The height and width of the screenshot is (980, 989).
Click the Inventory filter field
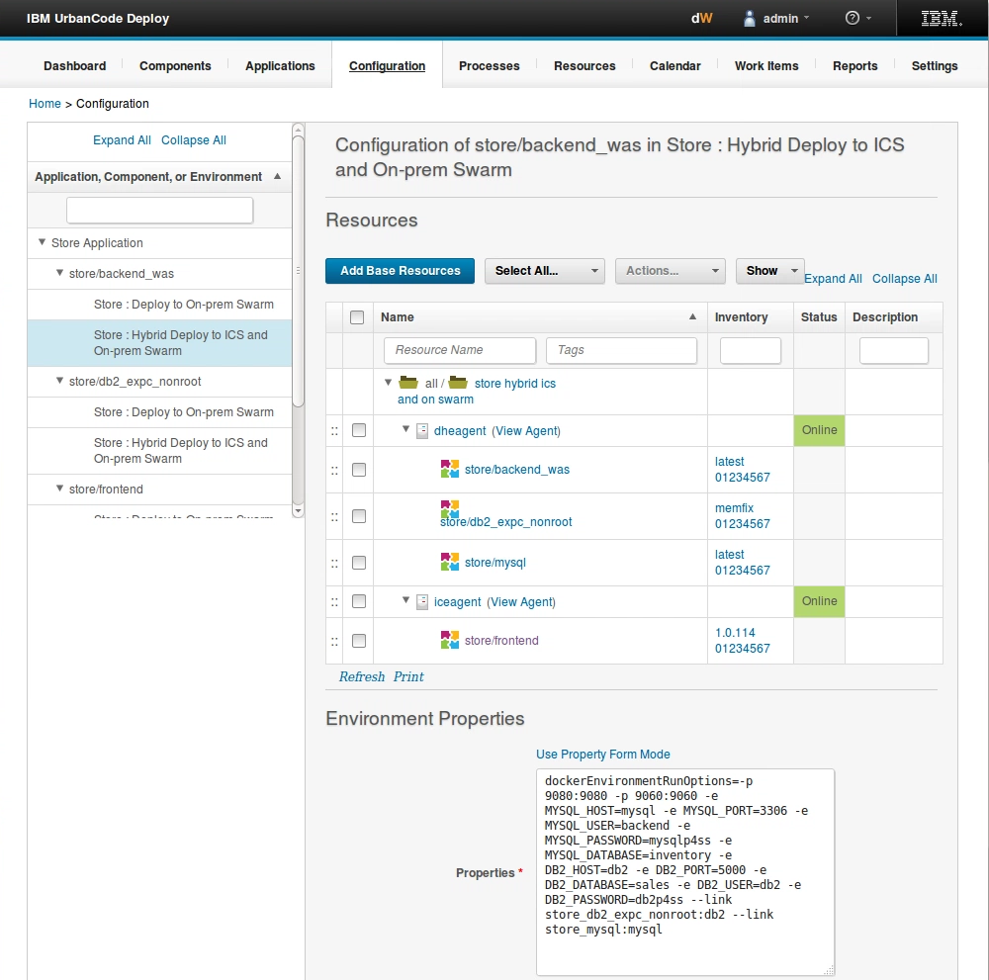tap(751, 351)
